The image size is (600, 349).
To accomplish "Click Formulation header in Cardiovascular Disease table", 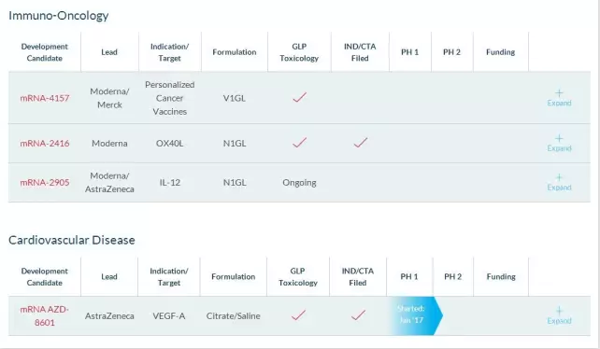I will [x=234, y=277].
